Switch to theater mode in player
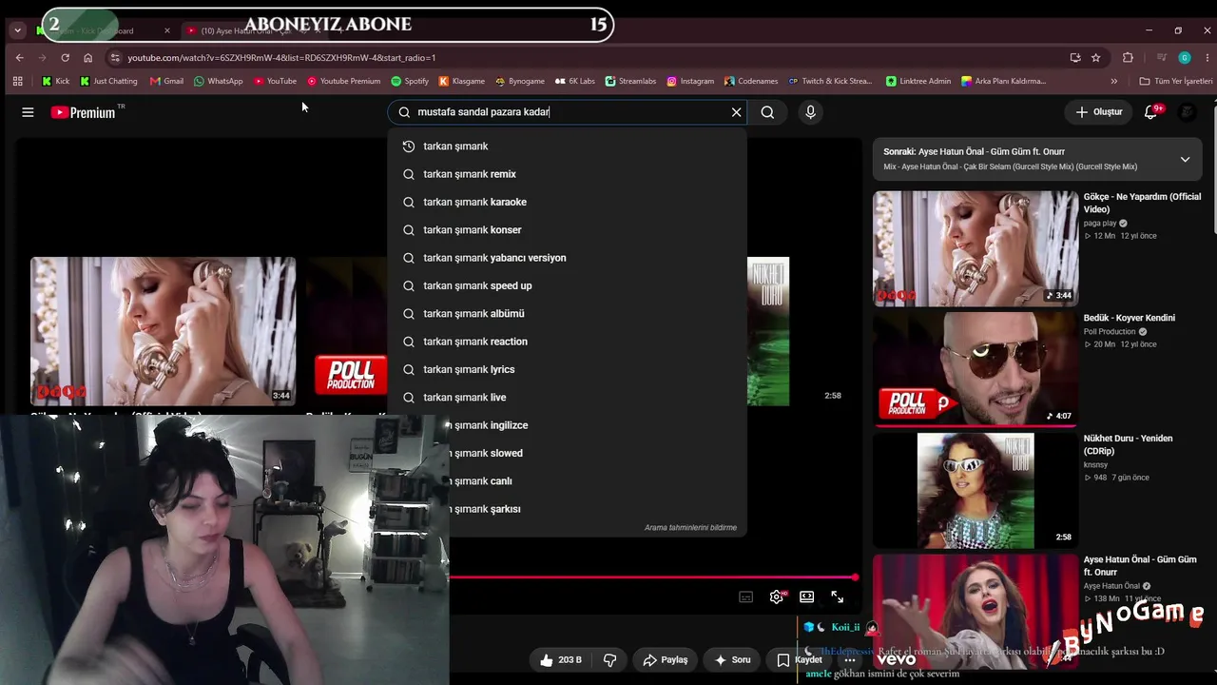This screenshot has width=1217, height=685. point(807,597)
